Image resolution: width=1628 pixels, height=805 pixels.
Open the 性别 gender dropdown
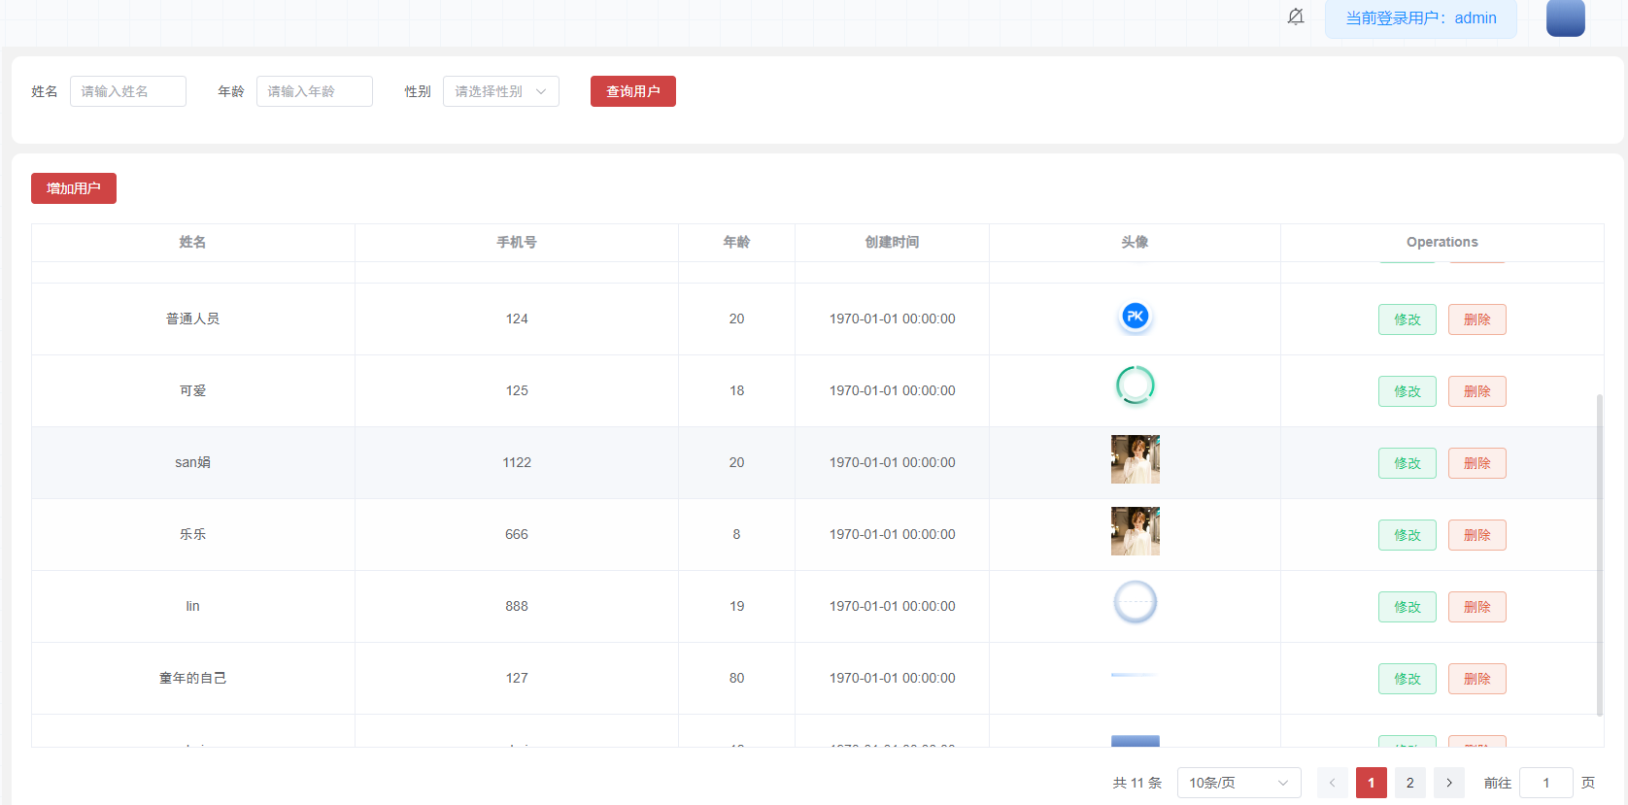click(x=501, y=91)
